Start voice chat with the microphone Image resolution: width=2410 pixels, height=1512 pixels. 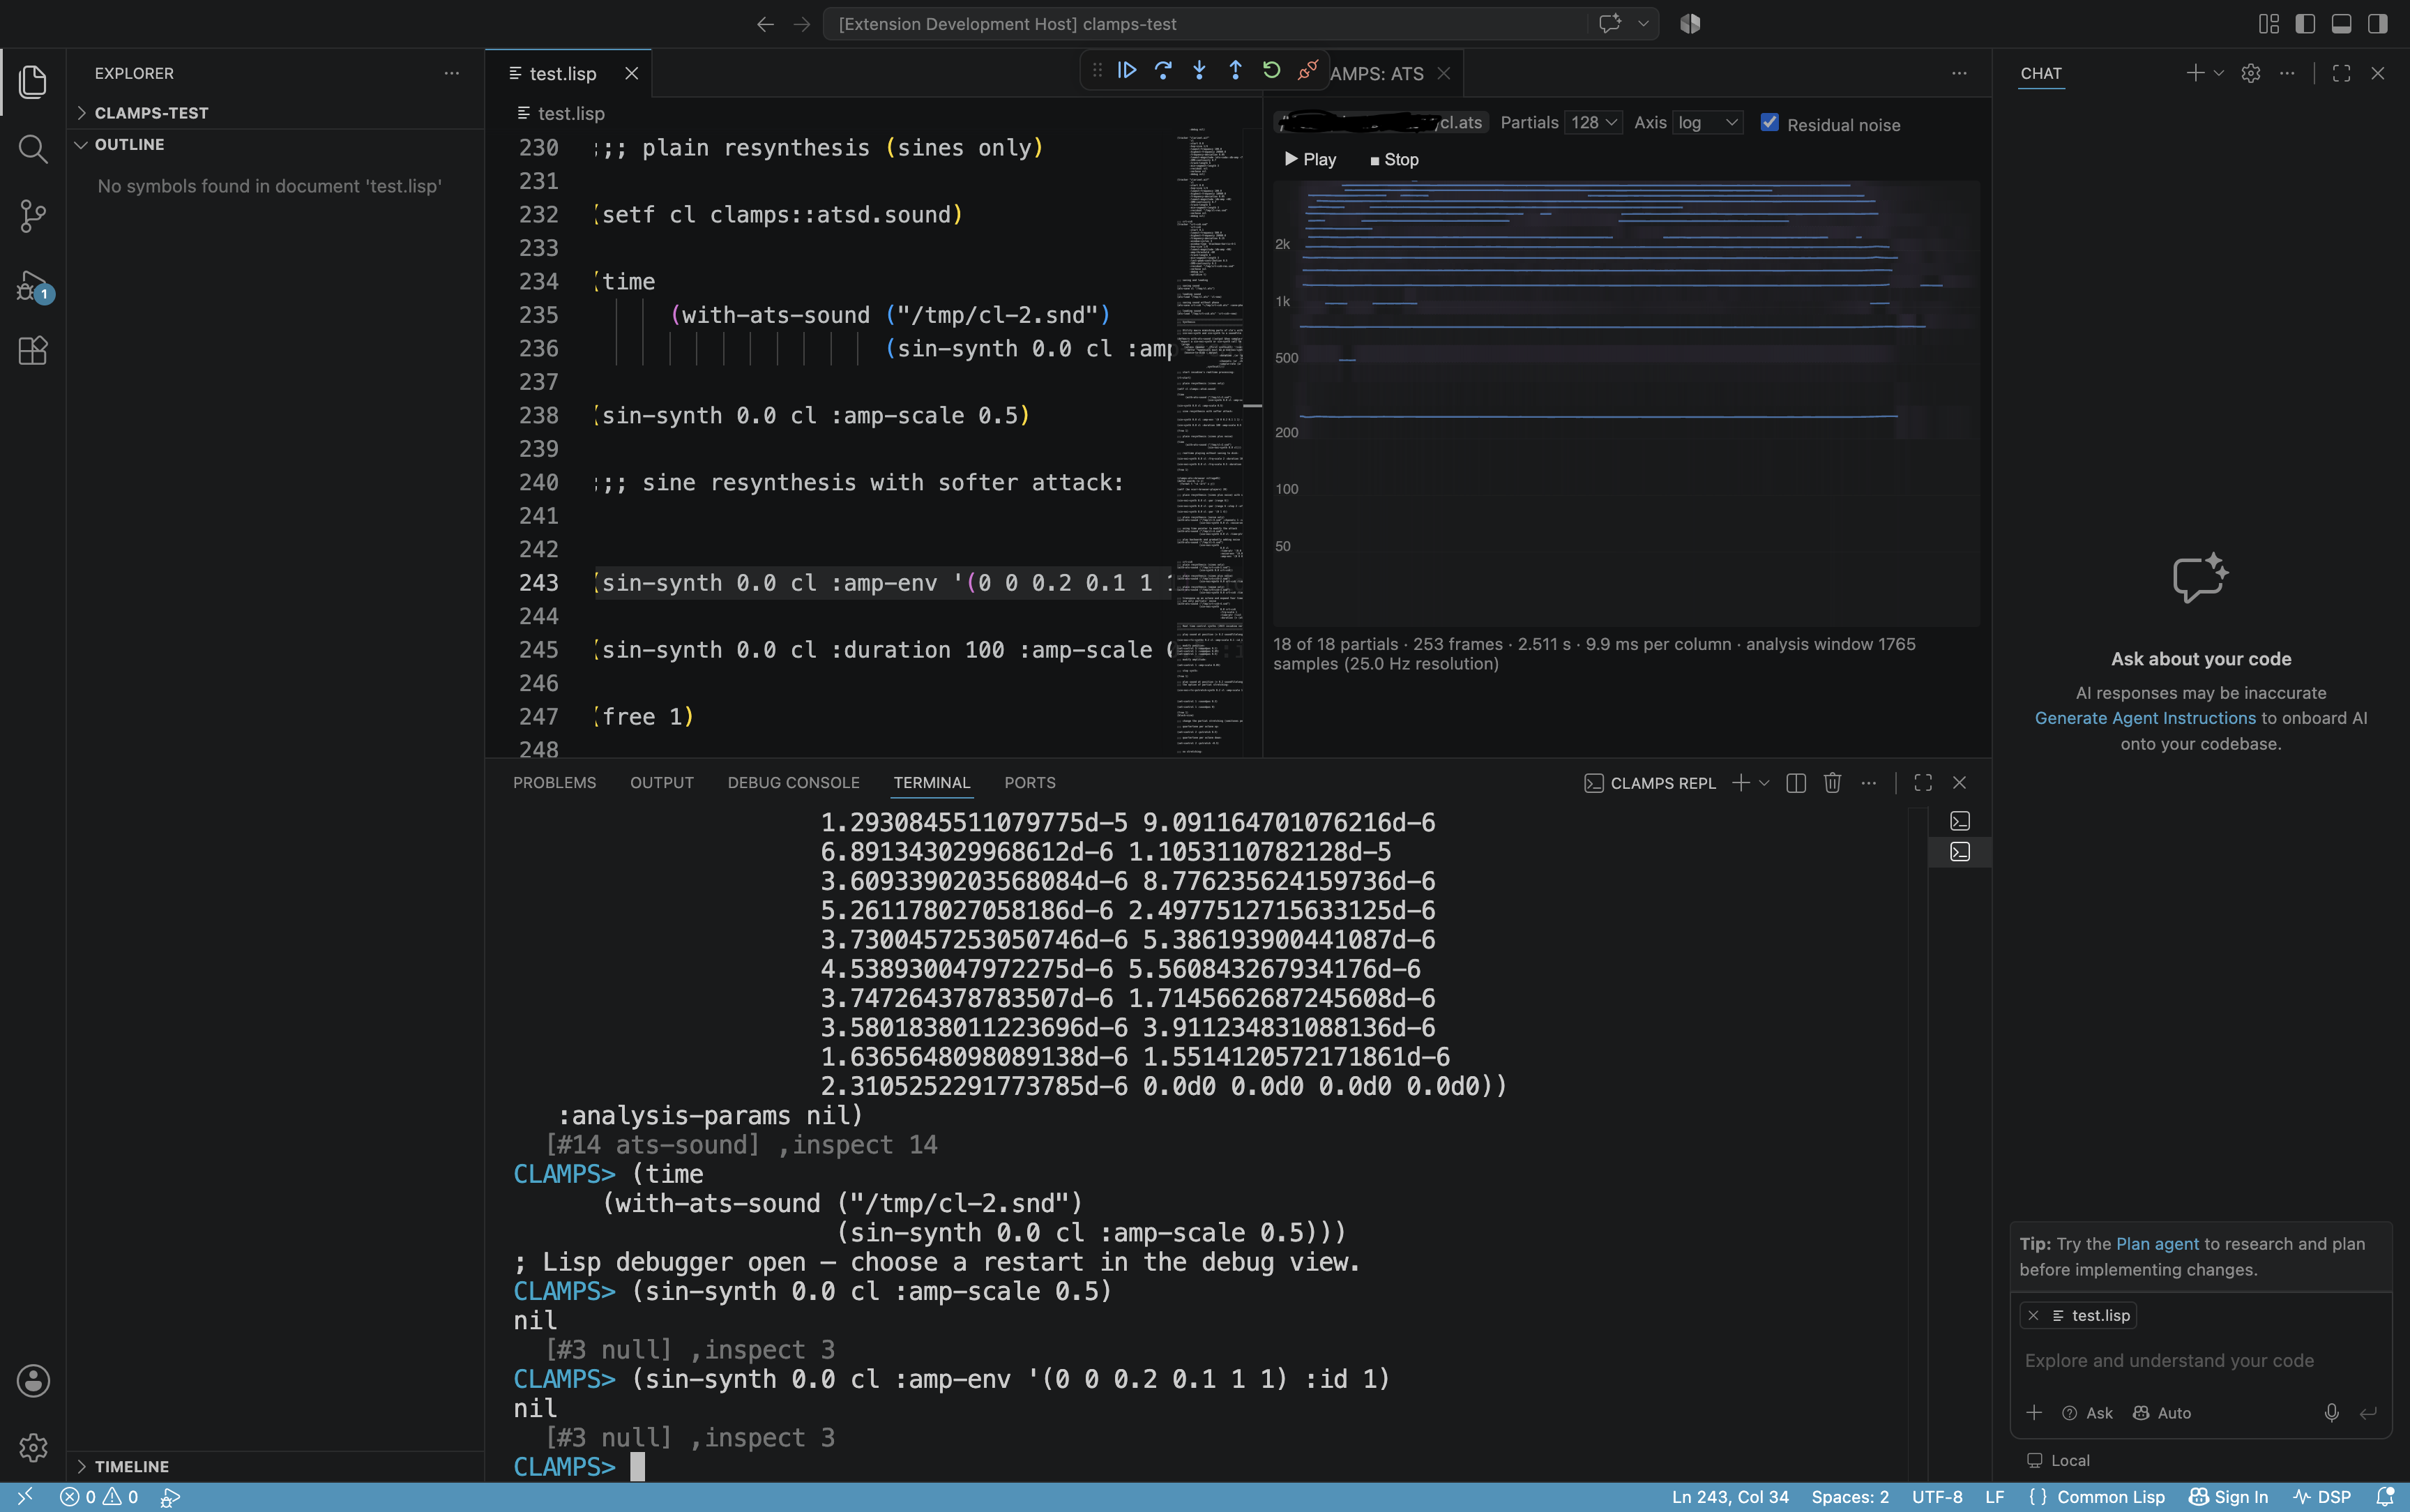coord(2331,1412)
